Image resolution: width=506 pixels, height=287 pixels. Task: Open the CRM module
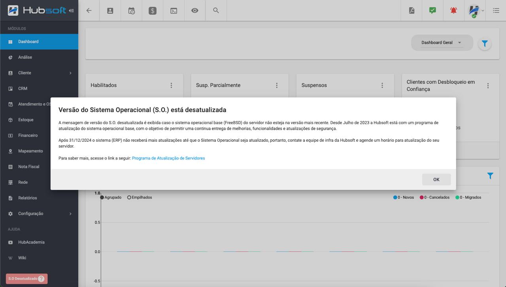39,88
